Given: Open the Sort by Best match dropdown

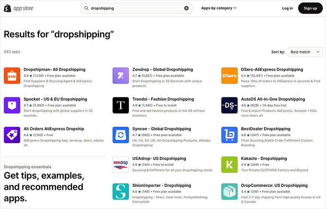Looking at the screenshot, I should (305, 52).
